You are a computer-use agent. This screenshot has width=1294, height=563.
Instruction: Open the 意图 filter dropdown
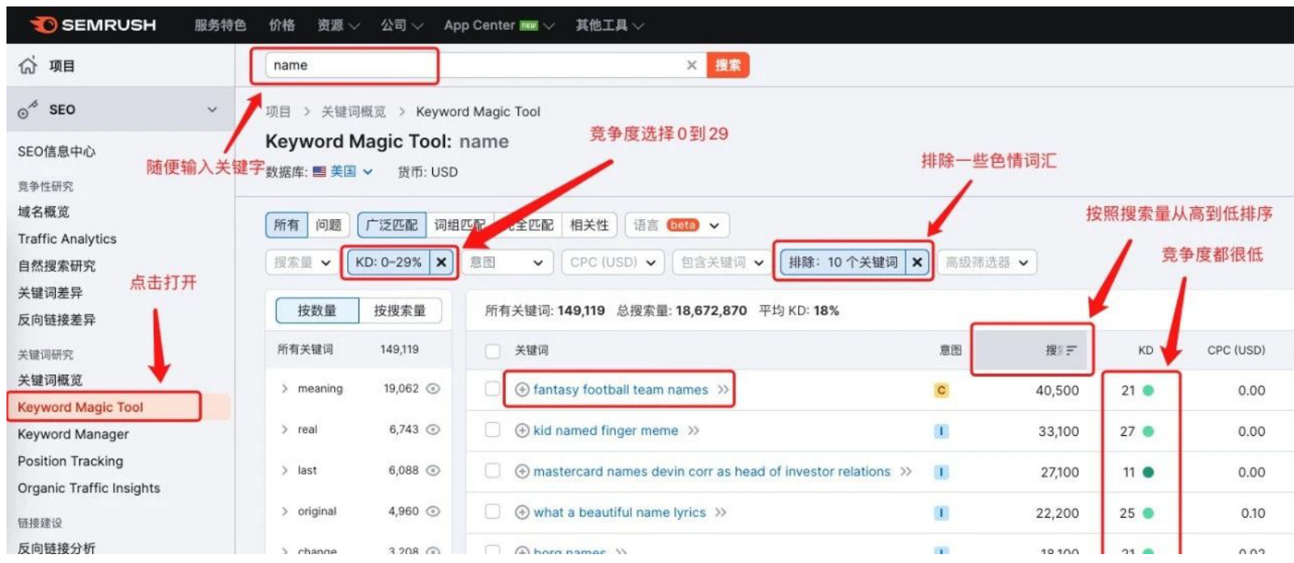[x=507, y=262]
